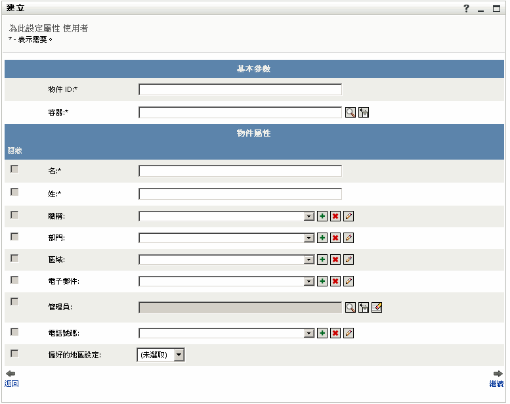
Task: Check the hide box for 名 attribute
Action: click(14, 169)
